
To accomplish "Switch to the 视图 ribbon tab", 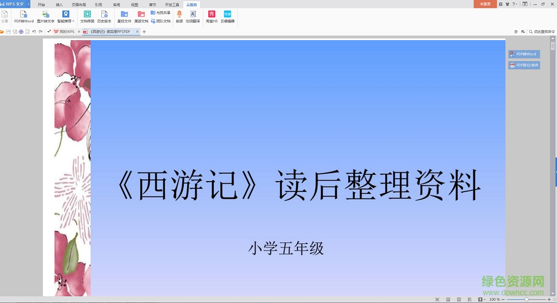I will point(134,4).
